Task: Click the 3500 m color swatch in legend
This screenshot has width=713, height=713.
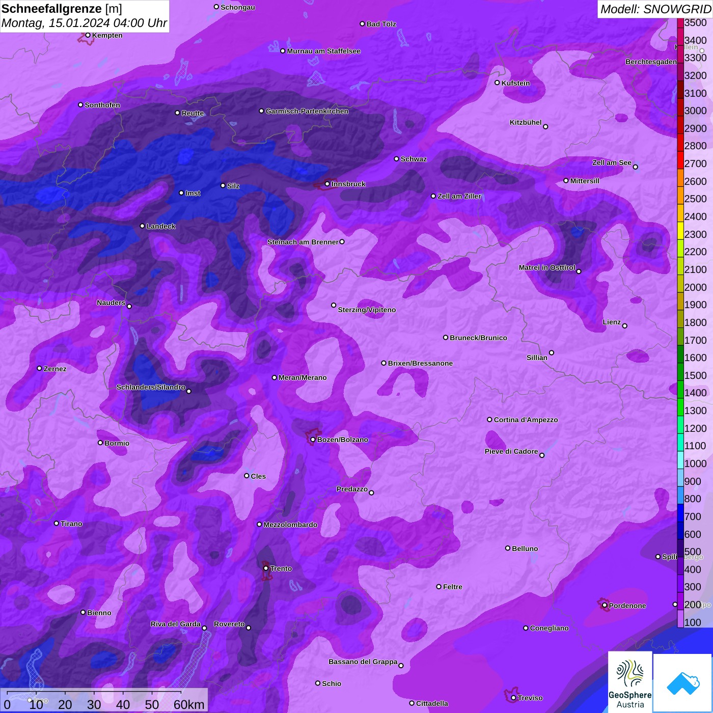Action: pos(680,22)
